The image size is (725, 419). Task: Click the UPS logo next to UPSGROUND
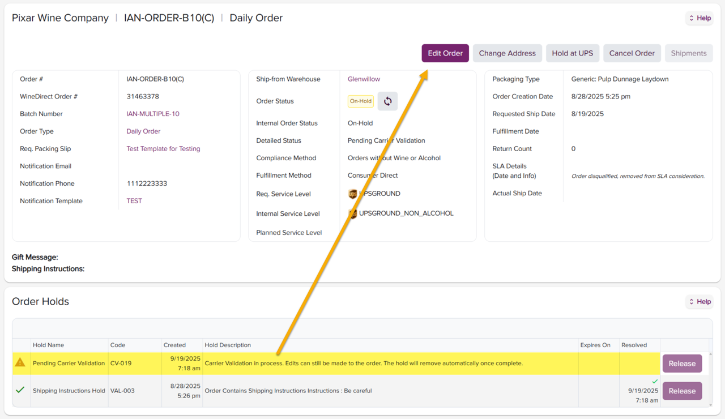tap(352, 194)
